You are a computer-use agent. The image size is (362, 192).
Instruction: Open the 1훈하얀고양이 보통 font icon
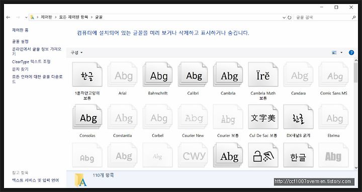tap(87, 75)
